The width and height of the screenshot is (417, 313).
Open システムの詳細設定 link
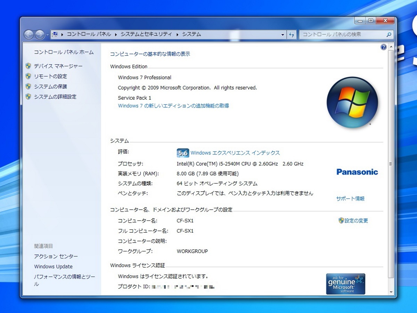pyautogui.click(x=55, y=97)
